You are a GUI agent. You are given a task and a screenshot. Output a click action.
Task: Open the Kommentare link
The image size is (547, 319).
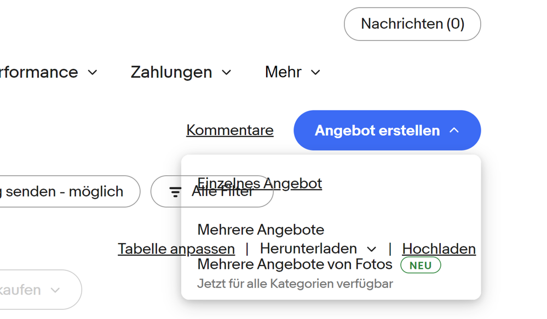[x=229, y=130]
